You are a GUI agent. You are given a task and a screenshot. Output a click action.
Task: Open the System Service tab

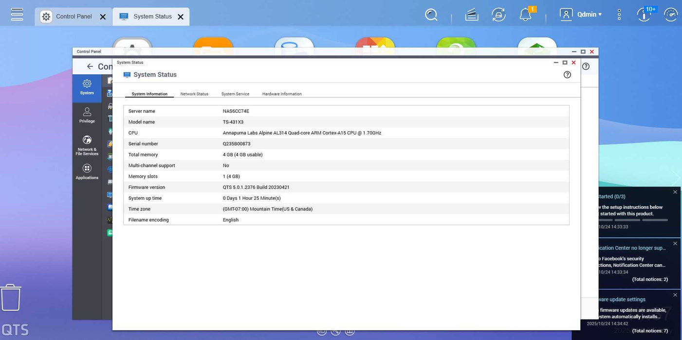click(235, 94)
